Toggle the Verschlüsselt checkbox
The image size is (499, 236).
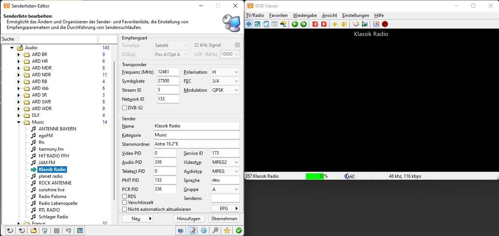[x=125, y=203]
